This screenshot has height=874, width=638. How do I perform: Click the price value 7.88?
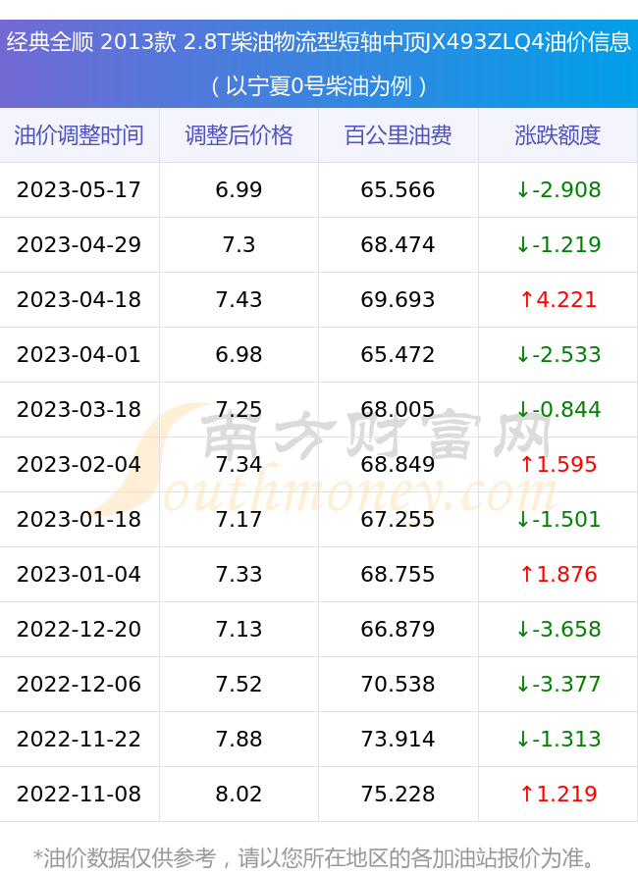(x=239, y=739)
